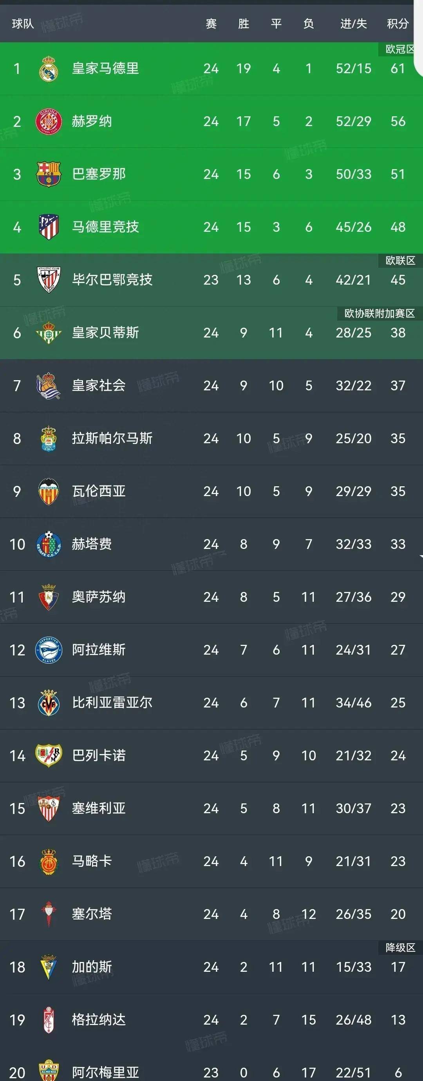Open team link 拉斯帕尔马斯

[112, 439]
